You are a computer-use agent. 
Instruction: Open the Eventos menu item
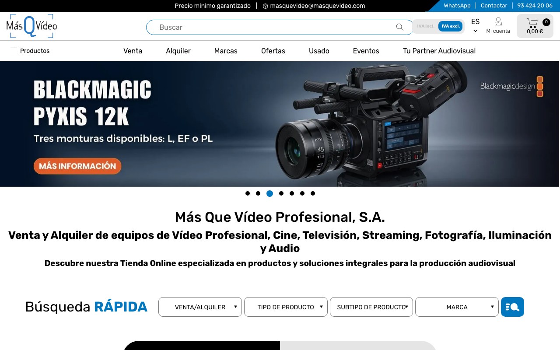[x=366, y=51]
